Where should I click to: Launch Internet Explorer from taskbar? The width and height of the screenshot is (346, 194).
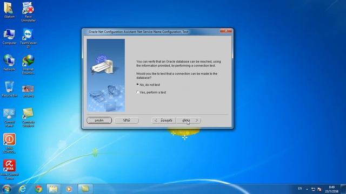(x=22, y=189)
